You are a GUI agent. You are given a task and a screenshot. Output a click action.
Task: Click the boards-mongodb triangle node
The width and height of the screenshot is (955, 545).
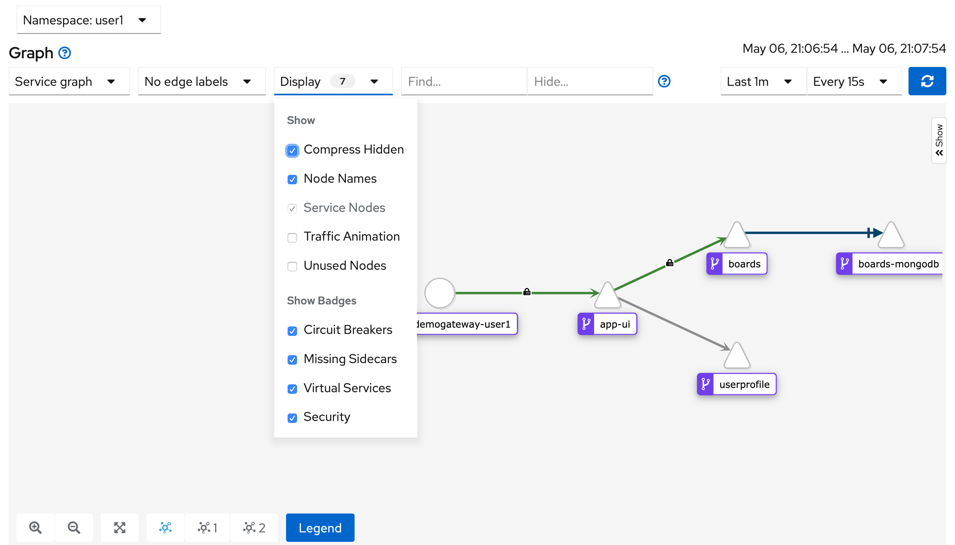click(891, 236)
